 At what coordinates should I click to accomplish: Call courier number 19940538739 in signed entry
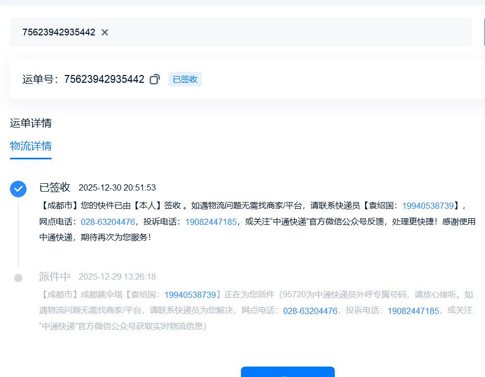432,206
